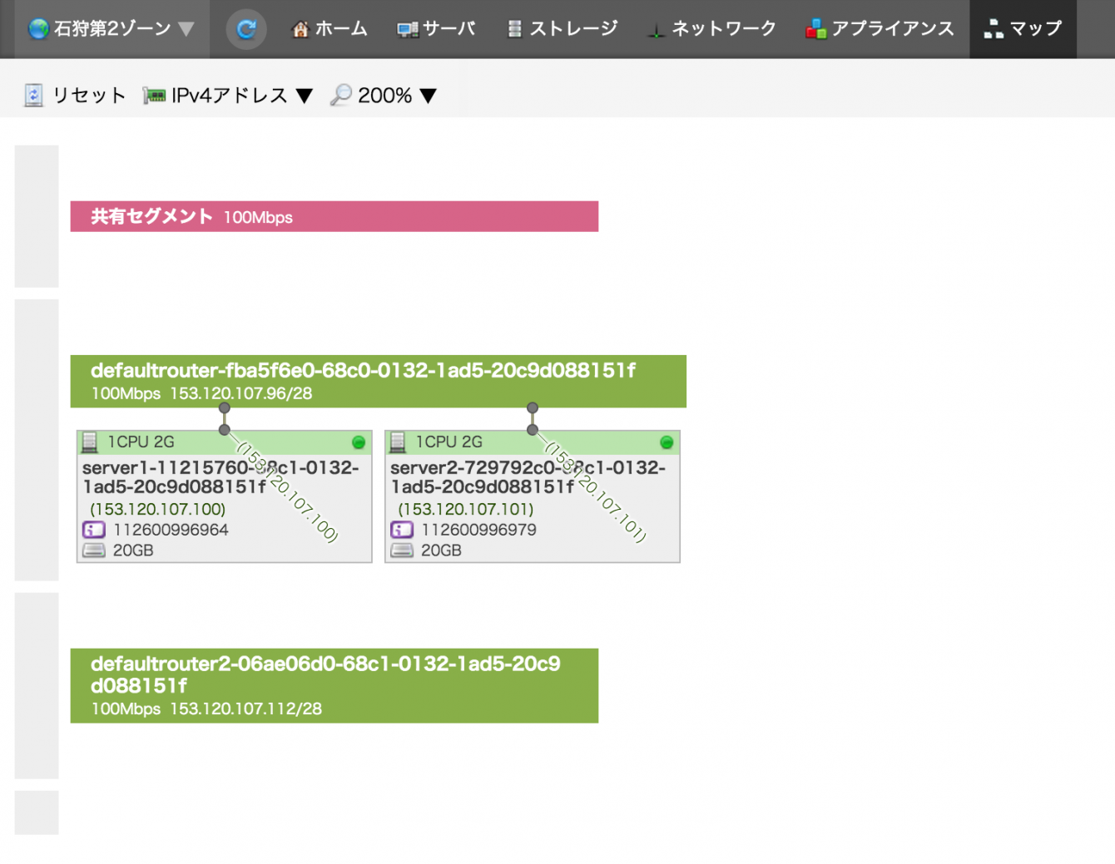Image resolution: width=1115 pixels, height=864 pixels.
Task: Click the archive icon beside 112600996964
Action: point(94,530)
